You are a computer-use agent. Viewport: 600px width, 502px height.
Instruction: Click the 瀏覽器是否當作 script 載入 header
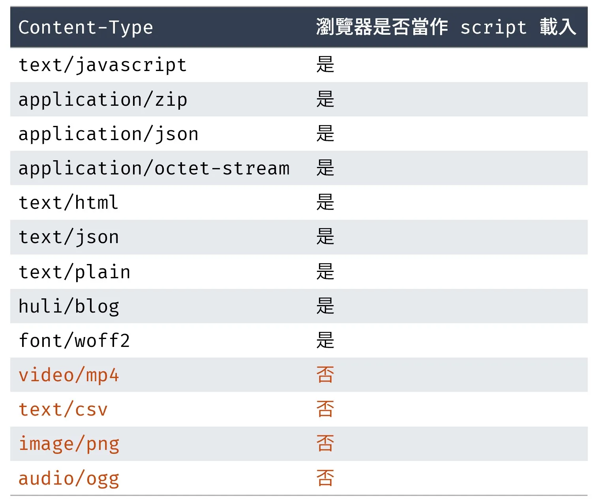(446, 28)
